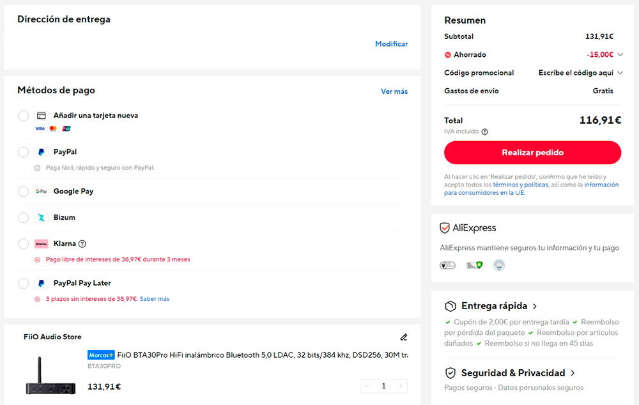Increase quantity with the plus button

(x=401, y=386)
